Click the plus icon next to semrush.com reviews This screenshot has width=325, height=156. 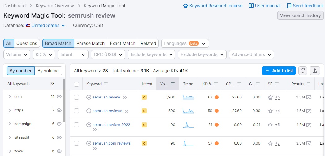tap(89, 143)
